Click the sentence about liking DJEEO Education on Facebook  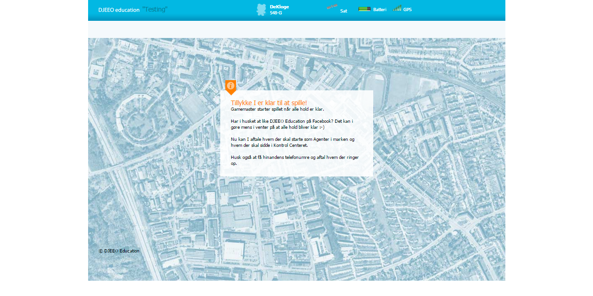(x=292, y=124)
